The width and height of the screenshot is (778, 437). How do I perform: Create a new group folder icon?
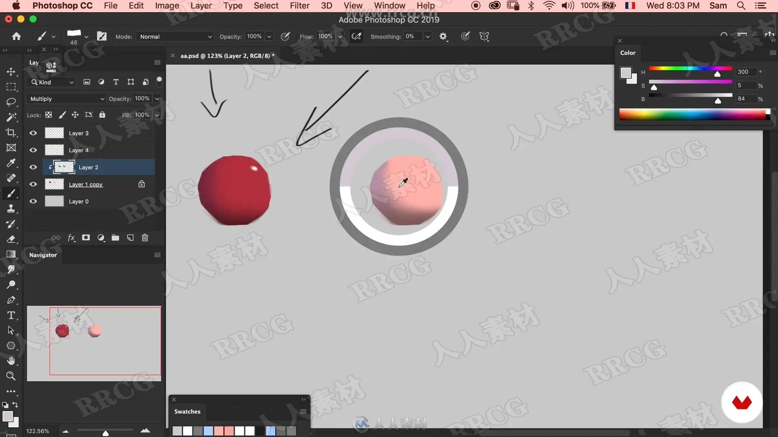pos(115,238)
